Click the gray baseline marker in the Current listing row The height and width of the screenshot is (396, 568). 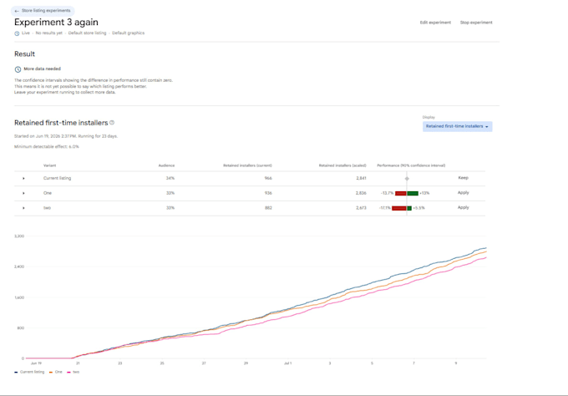click(407, 178)
